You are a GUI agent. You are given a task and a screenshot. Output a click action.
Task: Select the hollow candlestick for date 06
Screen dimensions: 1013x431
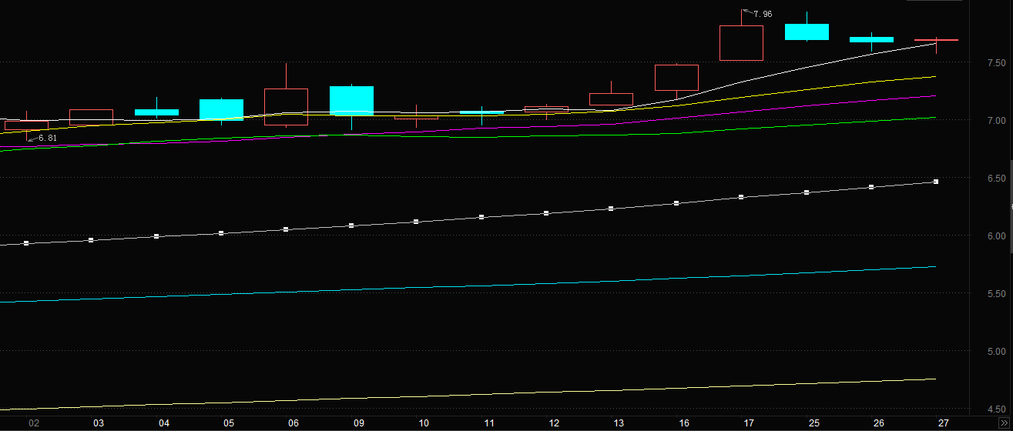286,107
